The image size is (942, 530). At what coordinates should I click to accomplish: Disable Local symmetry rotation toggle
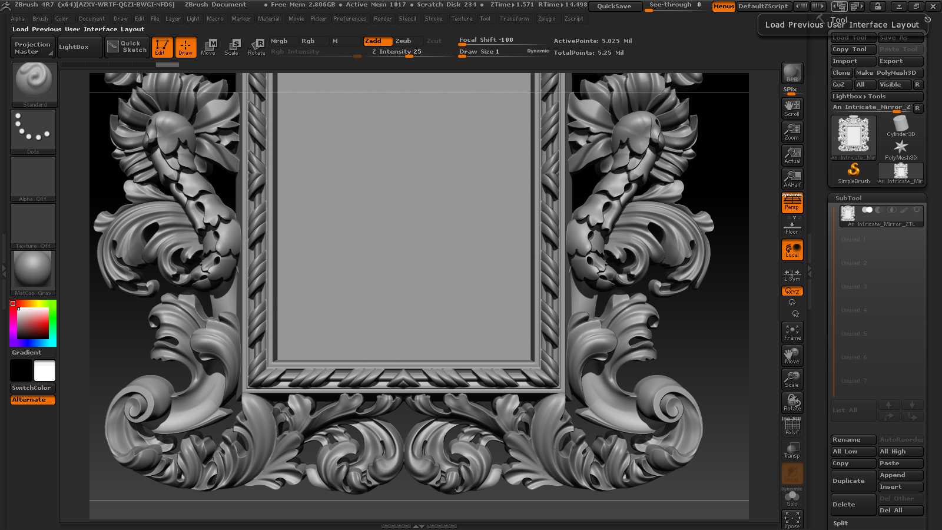tap(792, 250)
